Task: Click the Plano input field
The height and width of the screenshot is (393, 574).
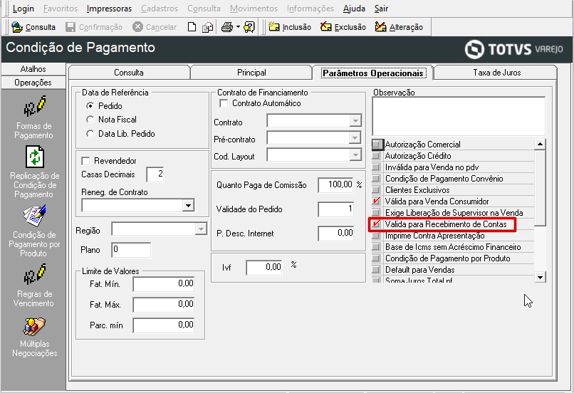Action: pyautogui.click(x=131, y=250)
